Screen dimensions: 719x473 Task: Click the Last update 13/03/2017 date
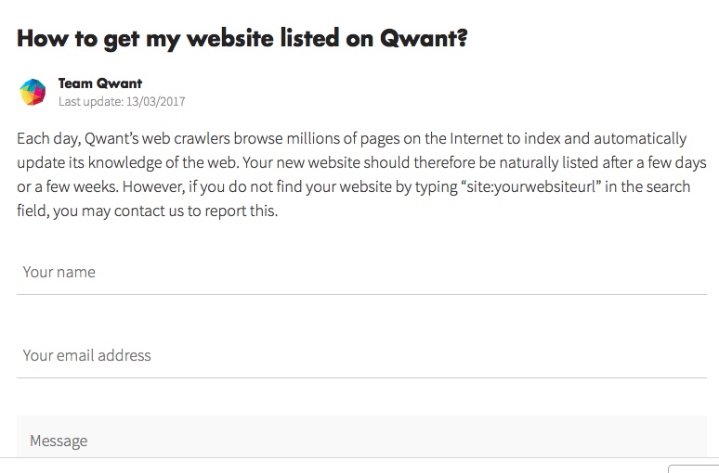point(121,101)
